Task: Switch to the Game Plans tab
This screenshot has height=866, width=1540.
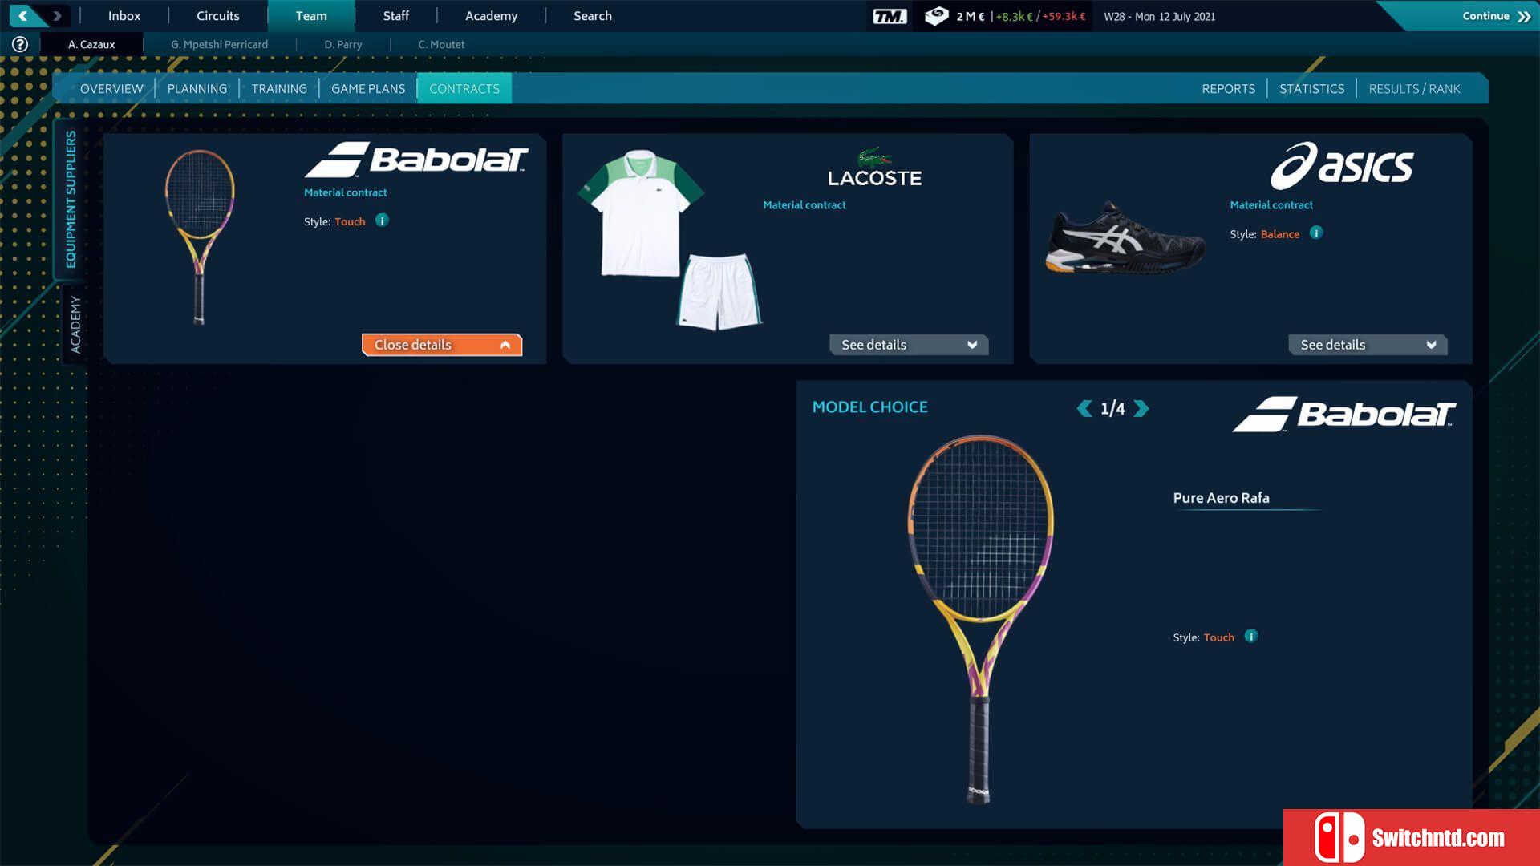Action: 368,88
